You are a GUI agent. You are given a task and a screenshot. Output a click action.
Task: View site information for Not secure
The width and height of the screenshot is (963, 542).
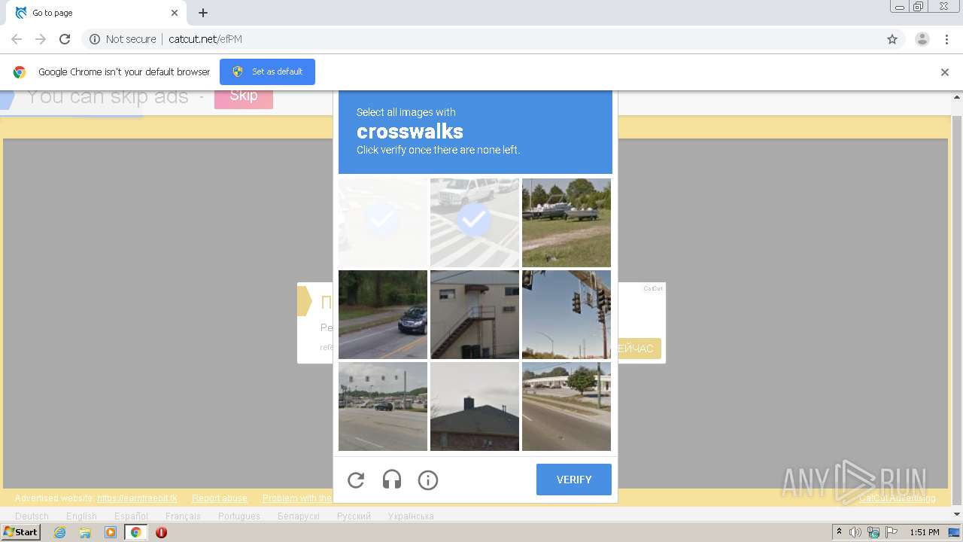[123, 39]
